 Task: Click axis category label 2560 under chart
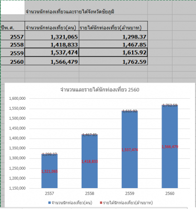[x=170, y=193]
